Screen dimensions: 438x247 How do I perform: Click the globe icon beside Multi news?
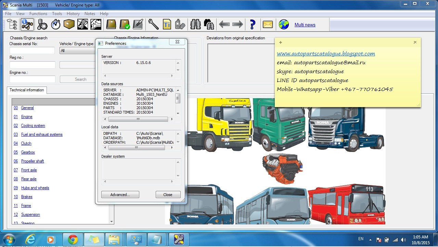[x=284, y=24]
